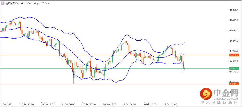This screenshot has width=242, height=107.
Task: Click the chart icon beside the symbol title
Action: coord(3,3)
